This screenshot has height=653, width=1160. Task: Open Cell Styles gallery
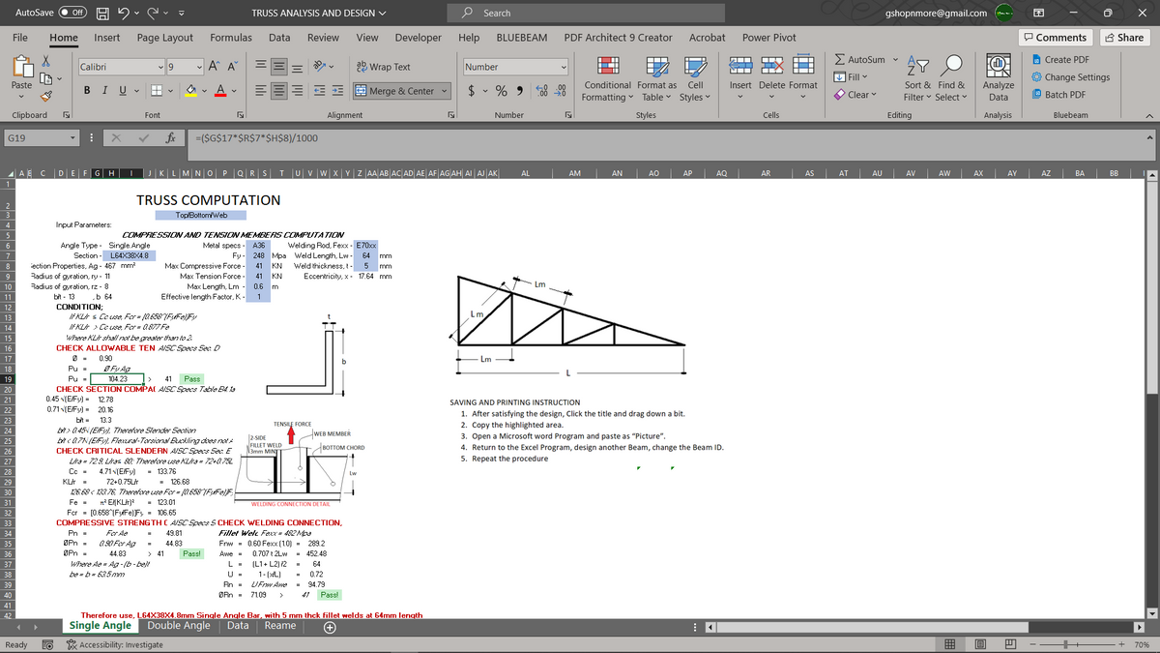coord(694,76)
